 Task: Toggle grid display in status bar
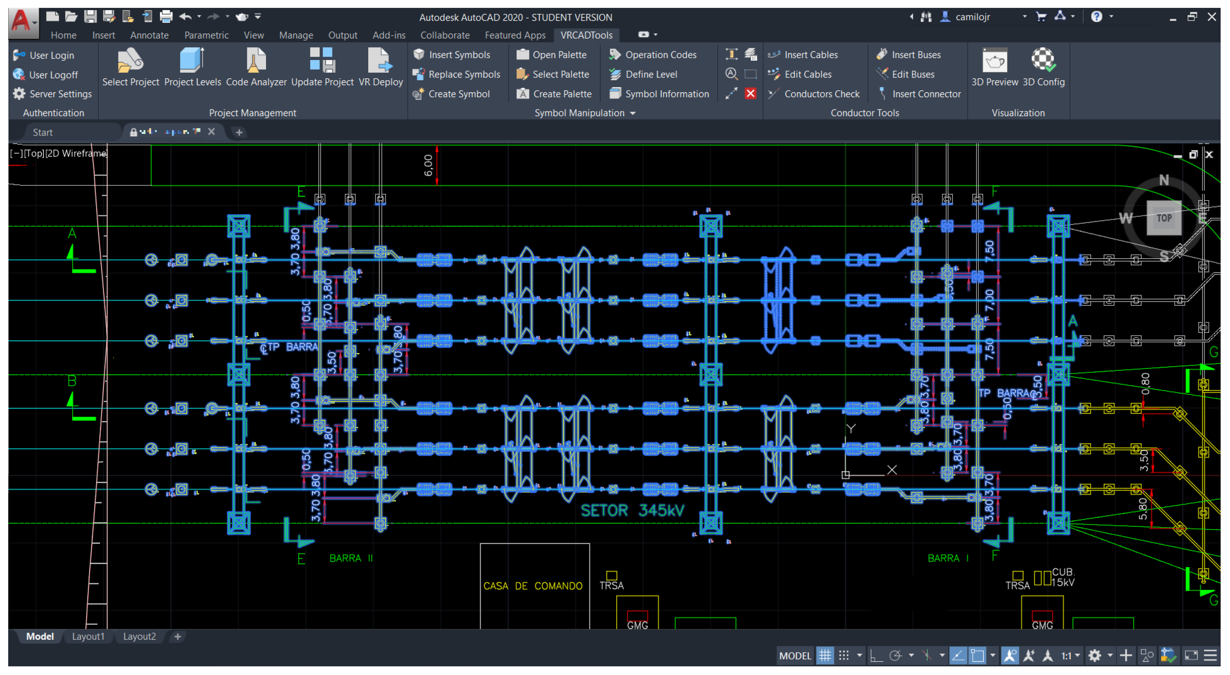coord(825,656)
